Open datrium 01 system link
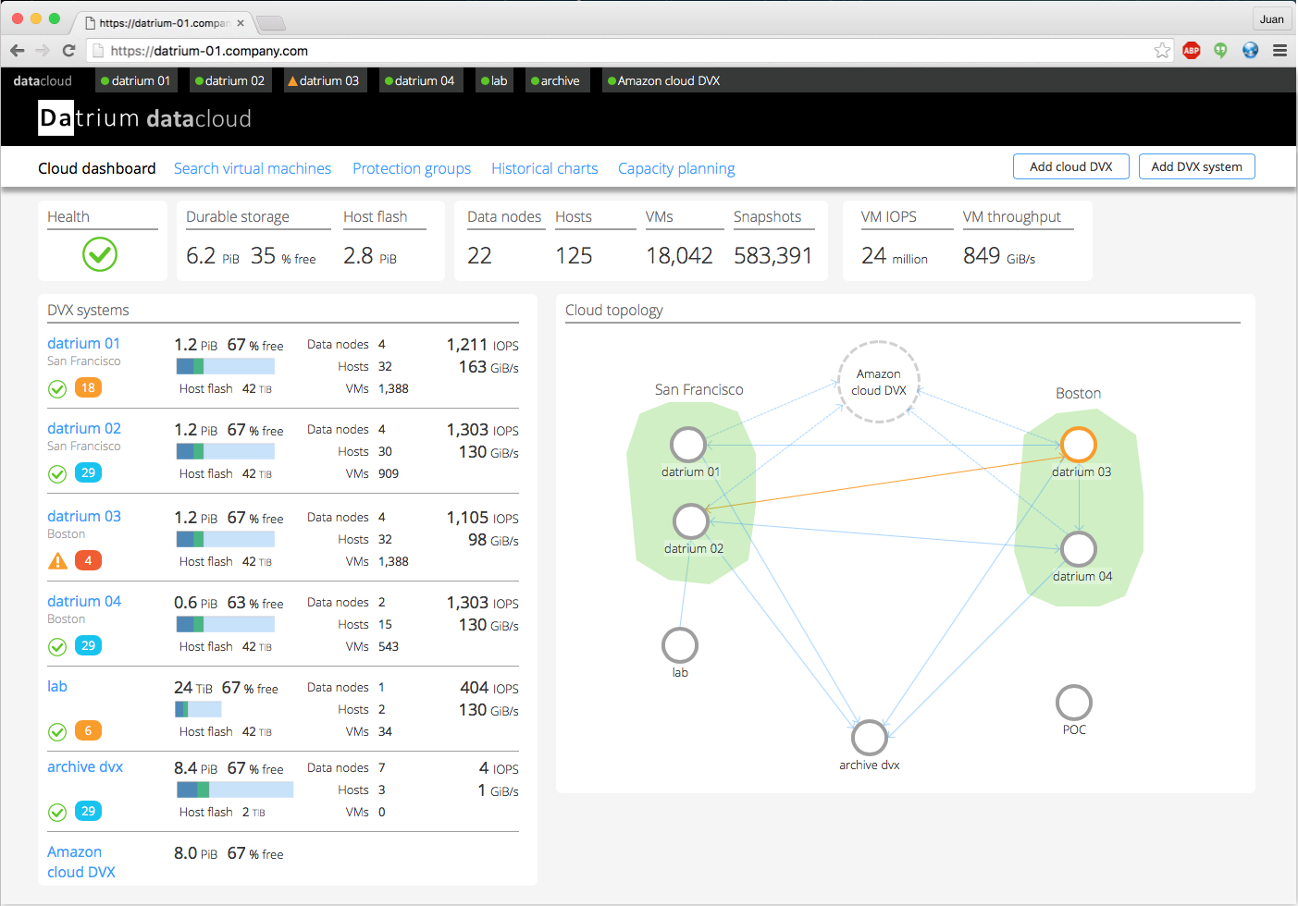The width and height of the screenshot is (1298, 906). [x=84, y=343]
